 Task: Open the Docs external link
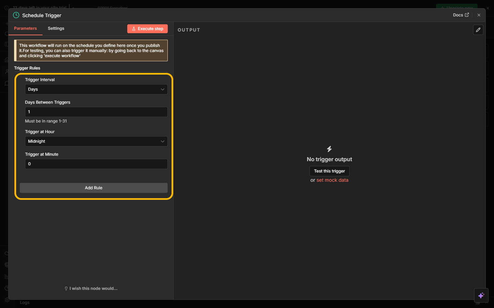pos(461,15)
